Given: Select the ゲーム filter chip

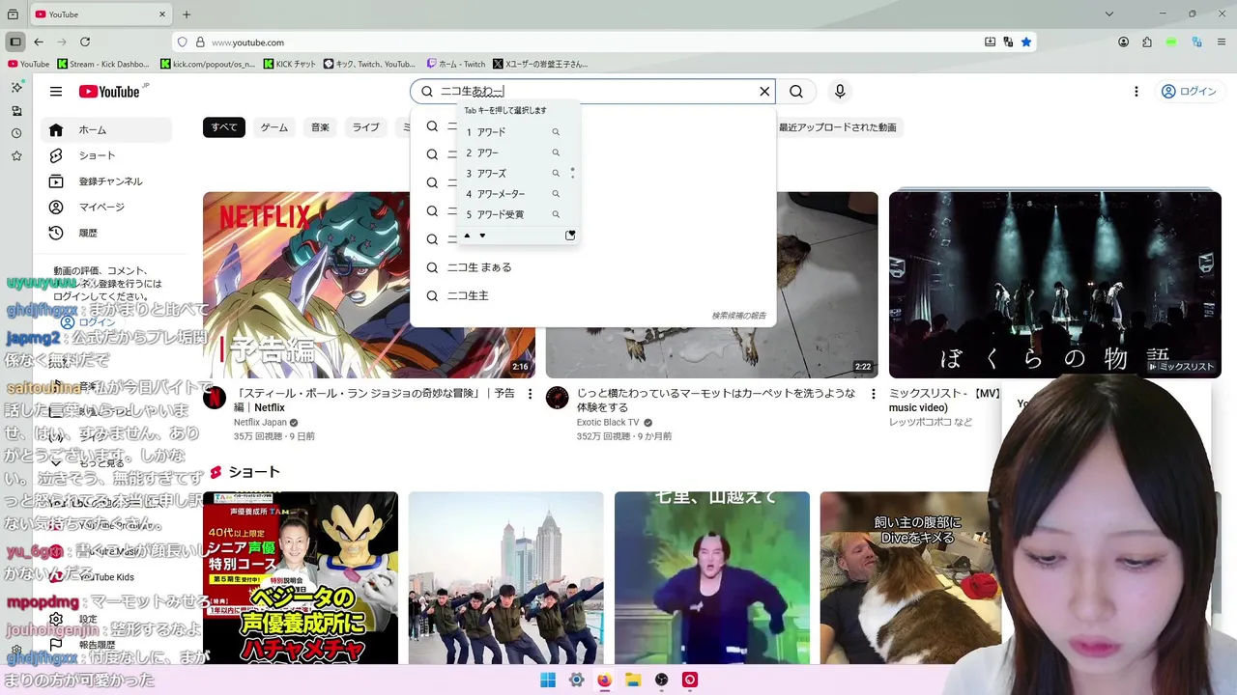Looking at the screenshot, I should pyautogui.click(x=274, y=127).
